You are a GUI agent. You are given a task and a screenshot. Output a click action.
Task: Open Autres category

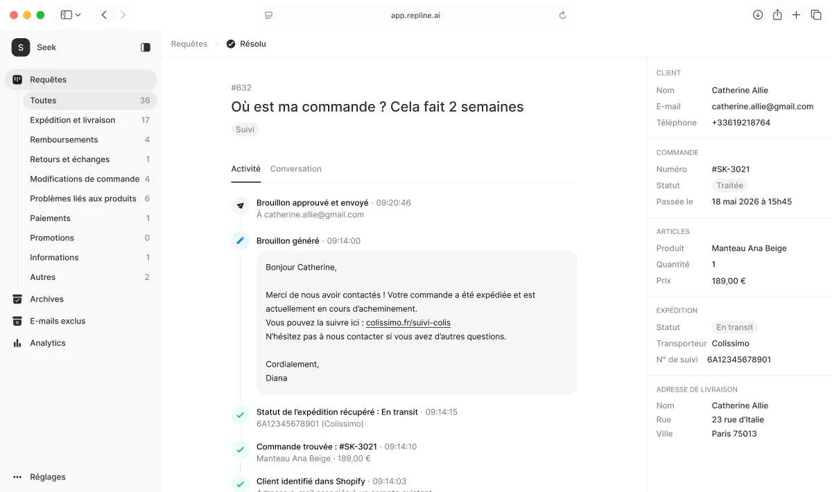90,277
